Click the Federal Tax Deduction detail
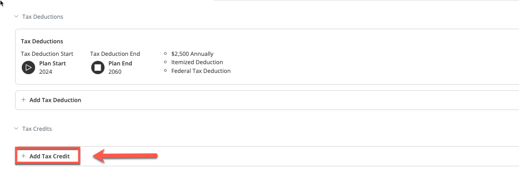The height and width of the screenshot is (175, 519). click(x=201, y=71)
